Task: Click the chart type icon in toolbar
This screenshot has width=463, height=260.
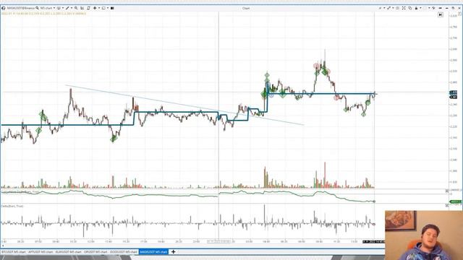Action: tap(59, 8)
